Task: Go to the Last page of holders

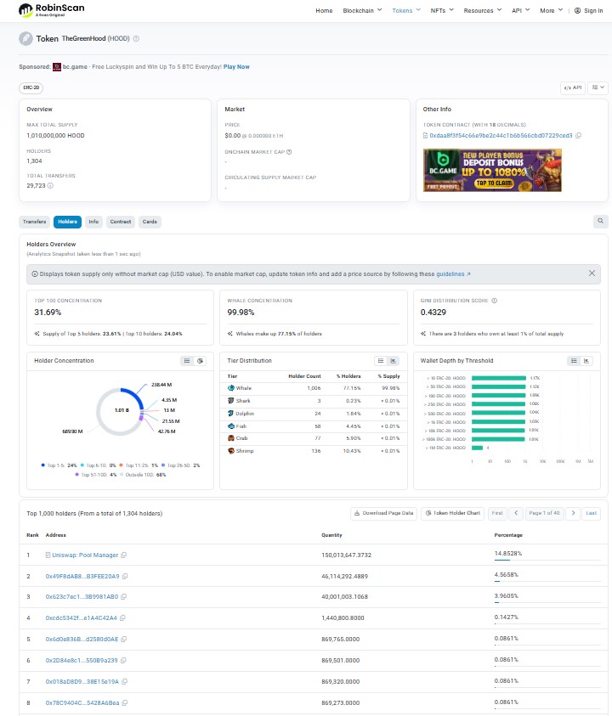Action: point(591,513)
